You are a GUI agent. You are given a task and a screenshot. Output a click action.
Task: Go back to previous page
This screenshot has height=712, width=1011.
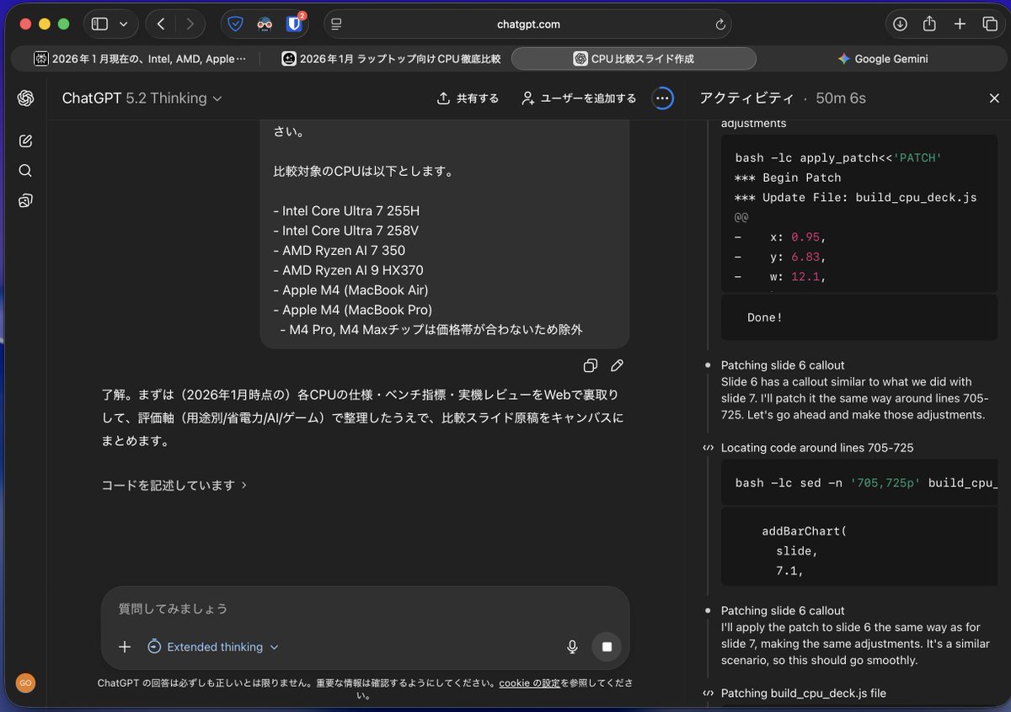pyautogui.click(x=160, y=24)
